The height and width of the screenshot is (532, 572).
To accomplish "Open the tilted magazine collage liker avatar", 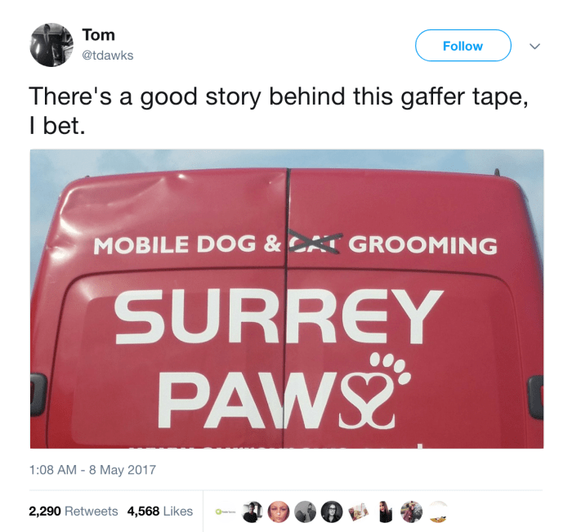I will pos(358,512).
